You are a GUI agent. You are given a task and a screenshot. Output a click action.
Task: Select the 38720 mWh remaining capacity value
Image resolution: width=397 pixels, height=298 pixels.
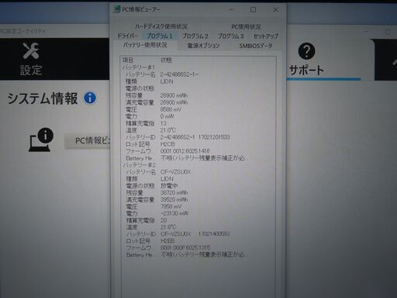(x=174, y=192)
